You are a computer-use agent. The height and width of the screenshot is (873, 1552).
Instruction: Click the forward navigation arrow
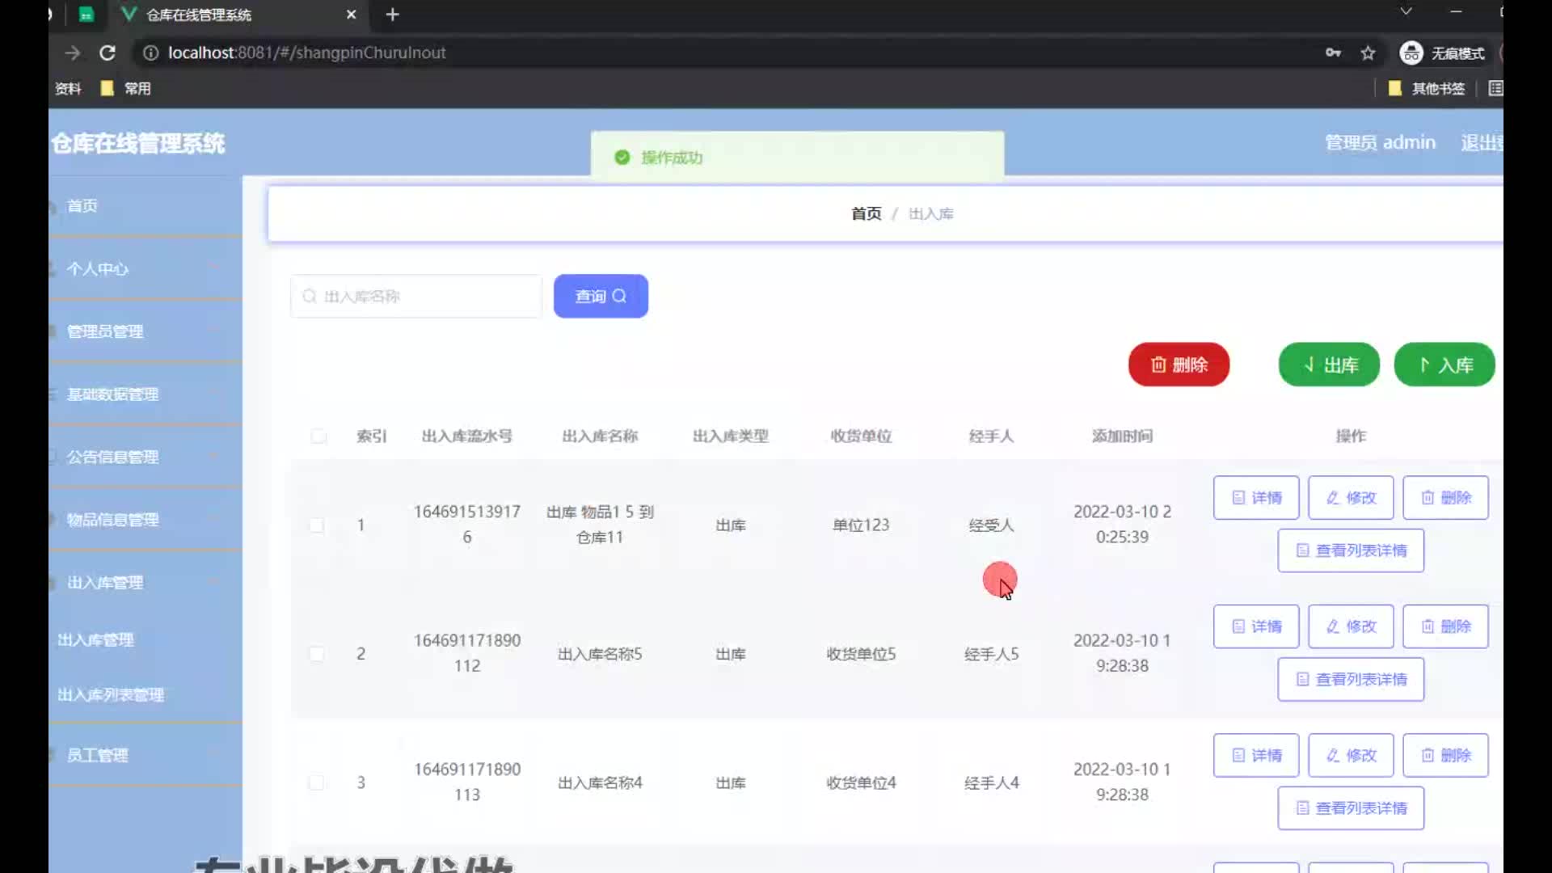point(73,53)
